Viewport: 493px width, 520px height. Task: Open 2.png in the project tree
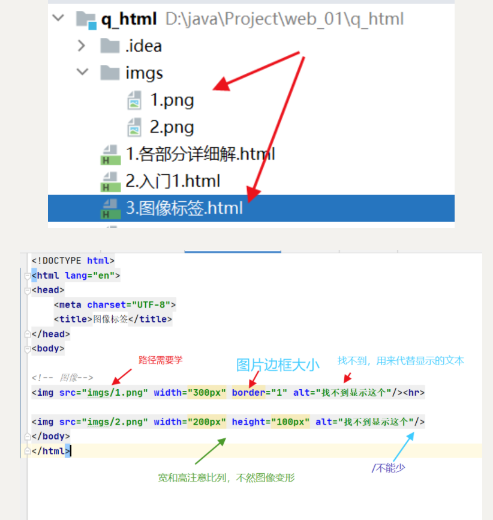tap(172, 127)
